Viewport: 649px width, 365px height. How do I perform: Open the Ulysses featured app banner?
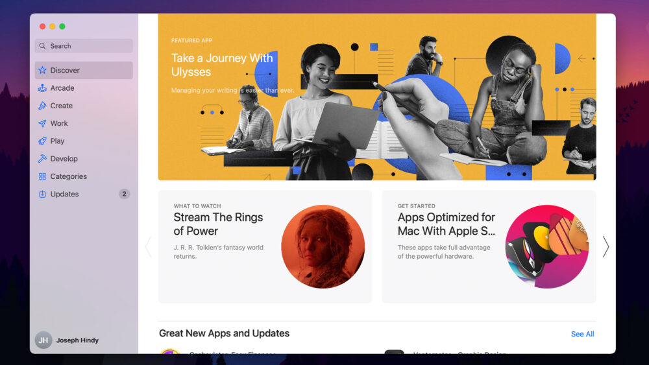377,97
